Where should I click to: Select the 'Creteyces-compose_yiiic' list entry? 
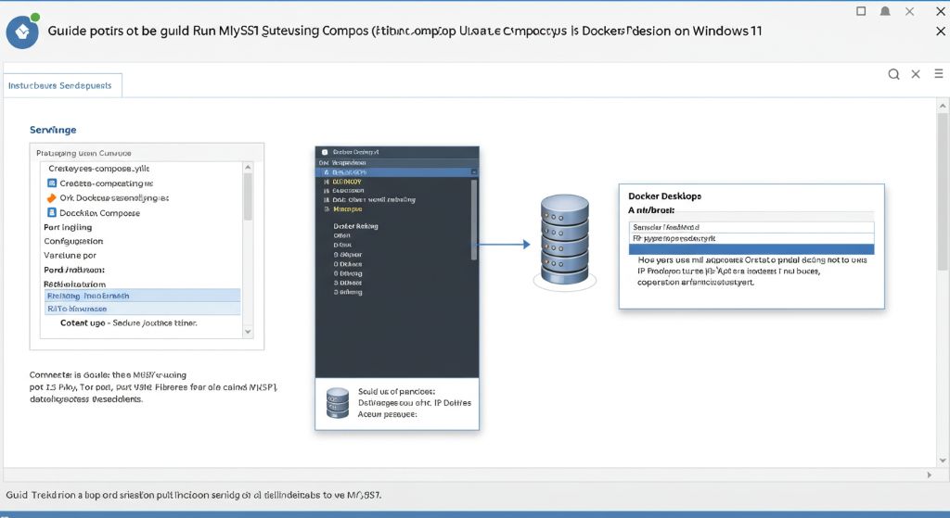click(98, 169)
